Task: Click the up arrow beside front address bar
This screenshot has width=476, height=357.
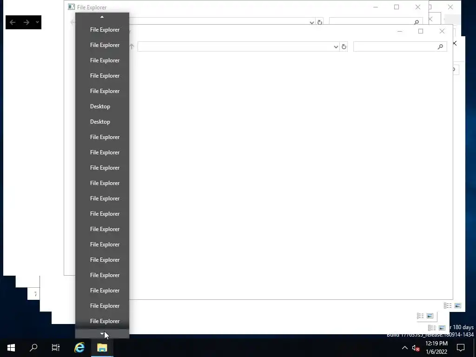Action: pos(132,46)
